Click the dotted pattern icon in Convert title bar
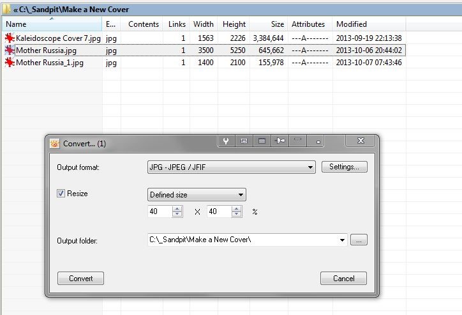 click(262, 141)
